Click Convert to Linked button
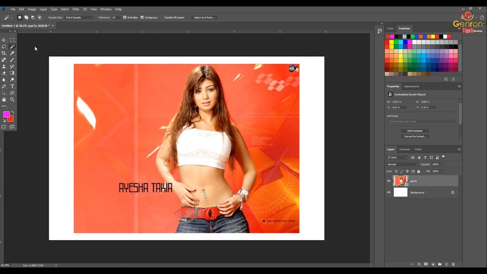 (x=415, y=136)
